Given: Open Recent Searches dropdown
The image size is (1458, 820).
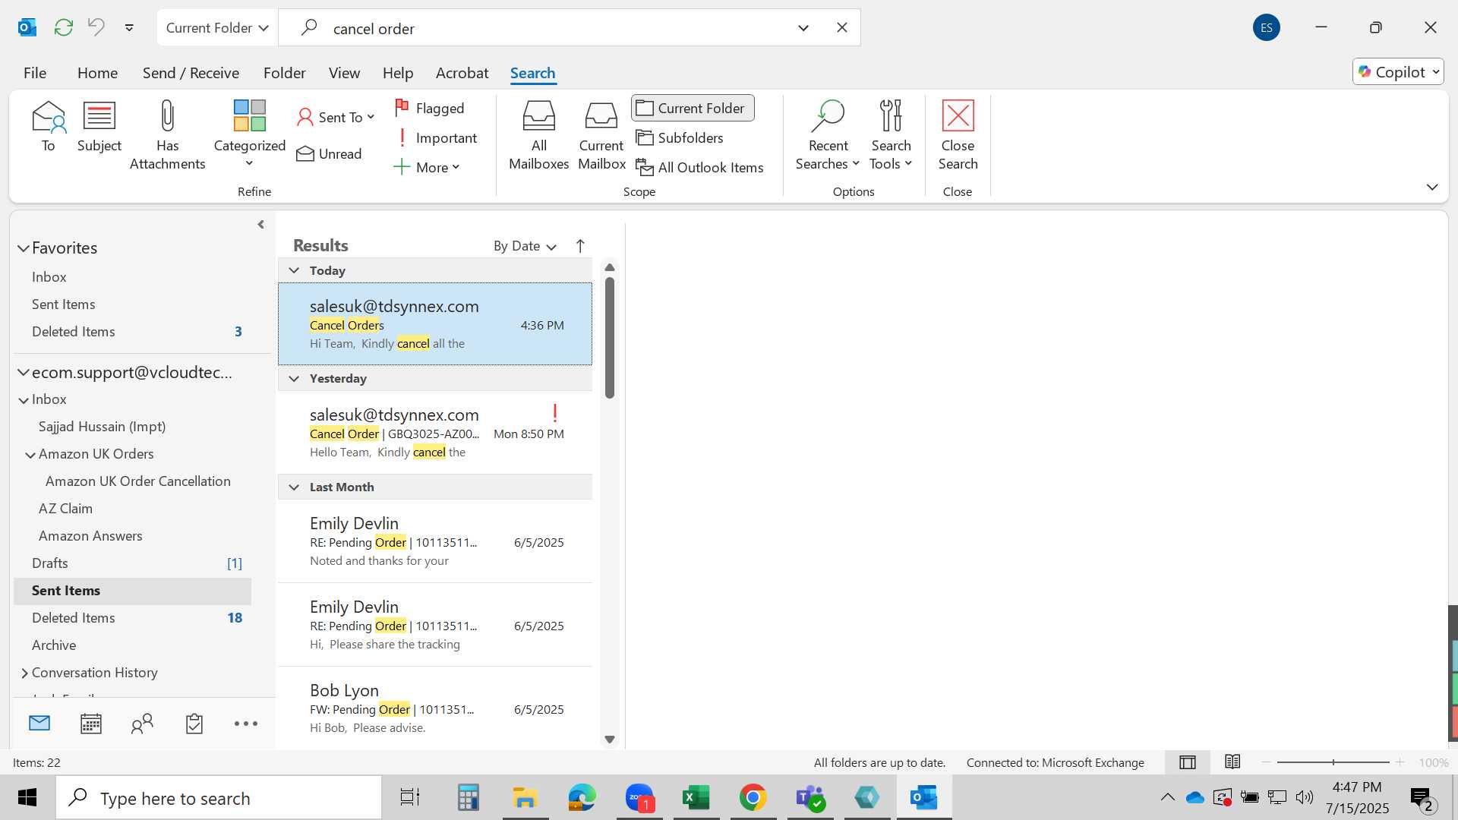Looking at the screenshot, I should pos(827,135).
